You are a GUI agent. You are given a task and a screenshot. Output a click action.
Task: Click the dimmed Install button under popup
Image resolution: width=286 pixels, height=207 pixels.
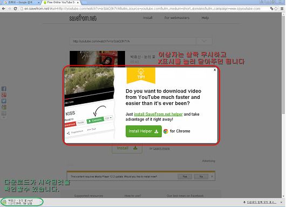pos(127,148)
